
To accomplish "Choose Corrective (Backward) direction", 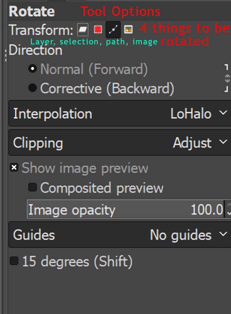I will click(x=33, y=88).
